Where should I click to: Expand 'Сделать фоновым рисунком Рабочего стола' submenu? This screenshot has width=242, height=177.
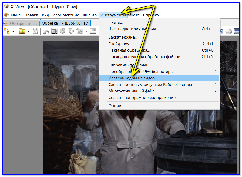click(216, 85)
